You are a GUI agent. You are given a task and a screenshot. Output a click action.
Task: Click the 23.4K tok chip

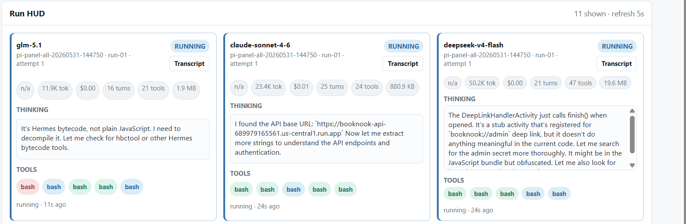click(x=268, y=87)
